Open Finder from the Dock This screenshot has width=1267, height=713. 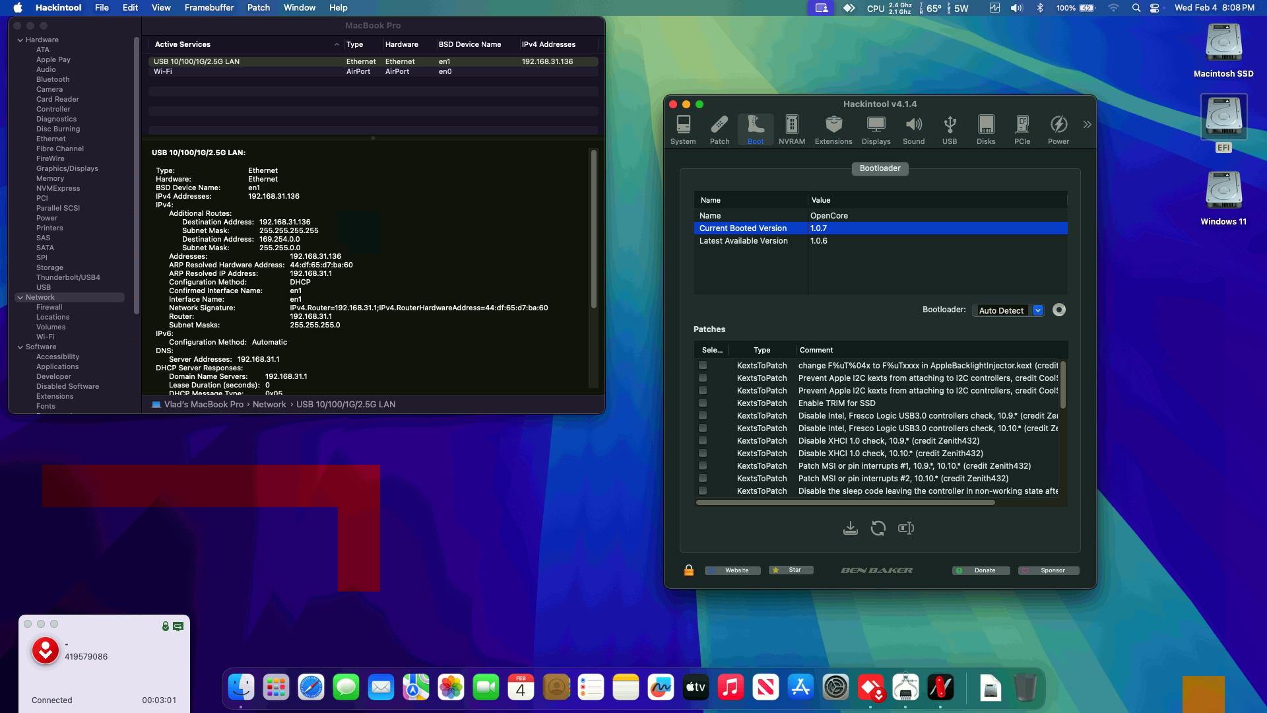click(x=241, y=688)
